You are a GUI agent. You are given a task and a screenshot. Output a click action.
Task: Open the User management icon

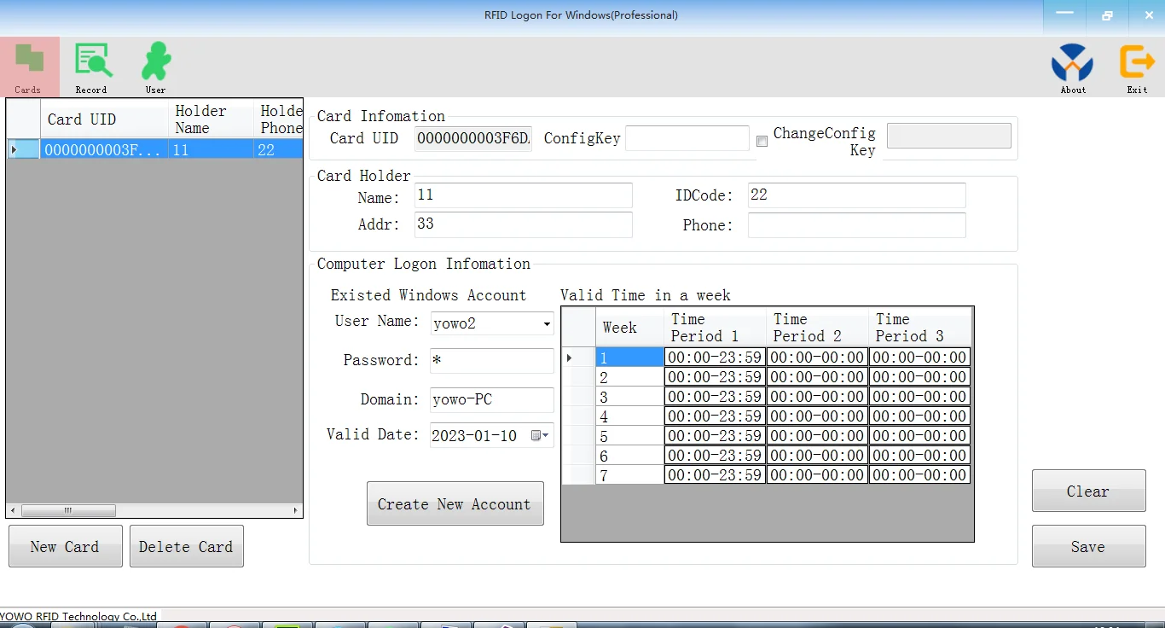[156, 61]
